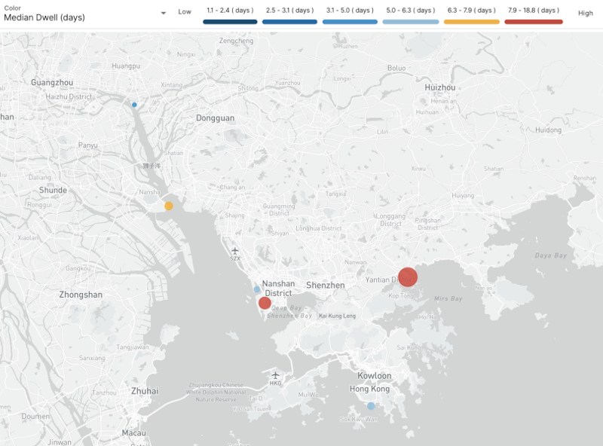Click the light blue marker on Hong Kong
This screenshot has height=446, width=603.
click(371, 406)
